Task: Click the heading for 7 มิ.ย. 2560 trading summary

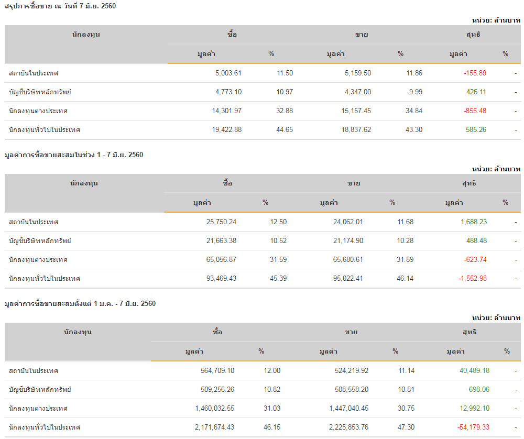Action: click(x=60, y=6)
